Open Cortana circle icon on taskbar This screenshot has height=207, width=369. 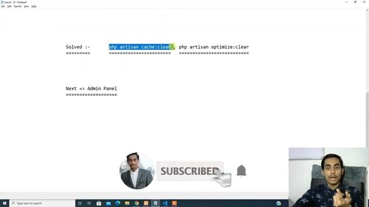(80, 203)
